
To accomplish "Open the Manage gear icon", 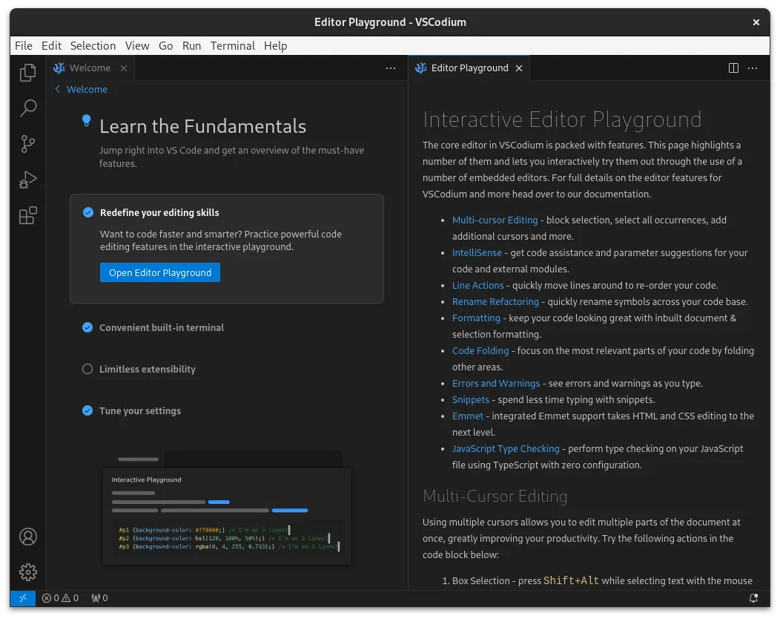I will pyautogui.click(x=27, y=571).
